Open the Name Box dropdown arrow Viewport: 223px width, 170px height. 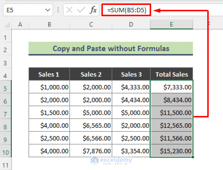click(48, 10)
